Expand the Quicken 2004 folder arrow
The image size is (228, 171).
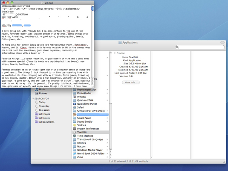tap(107, 100)
